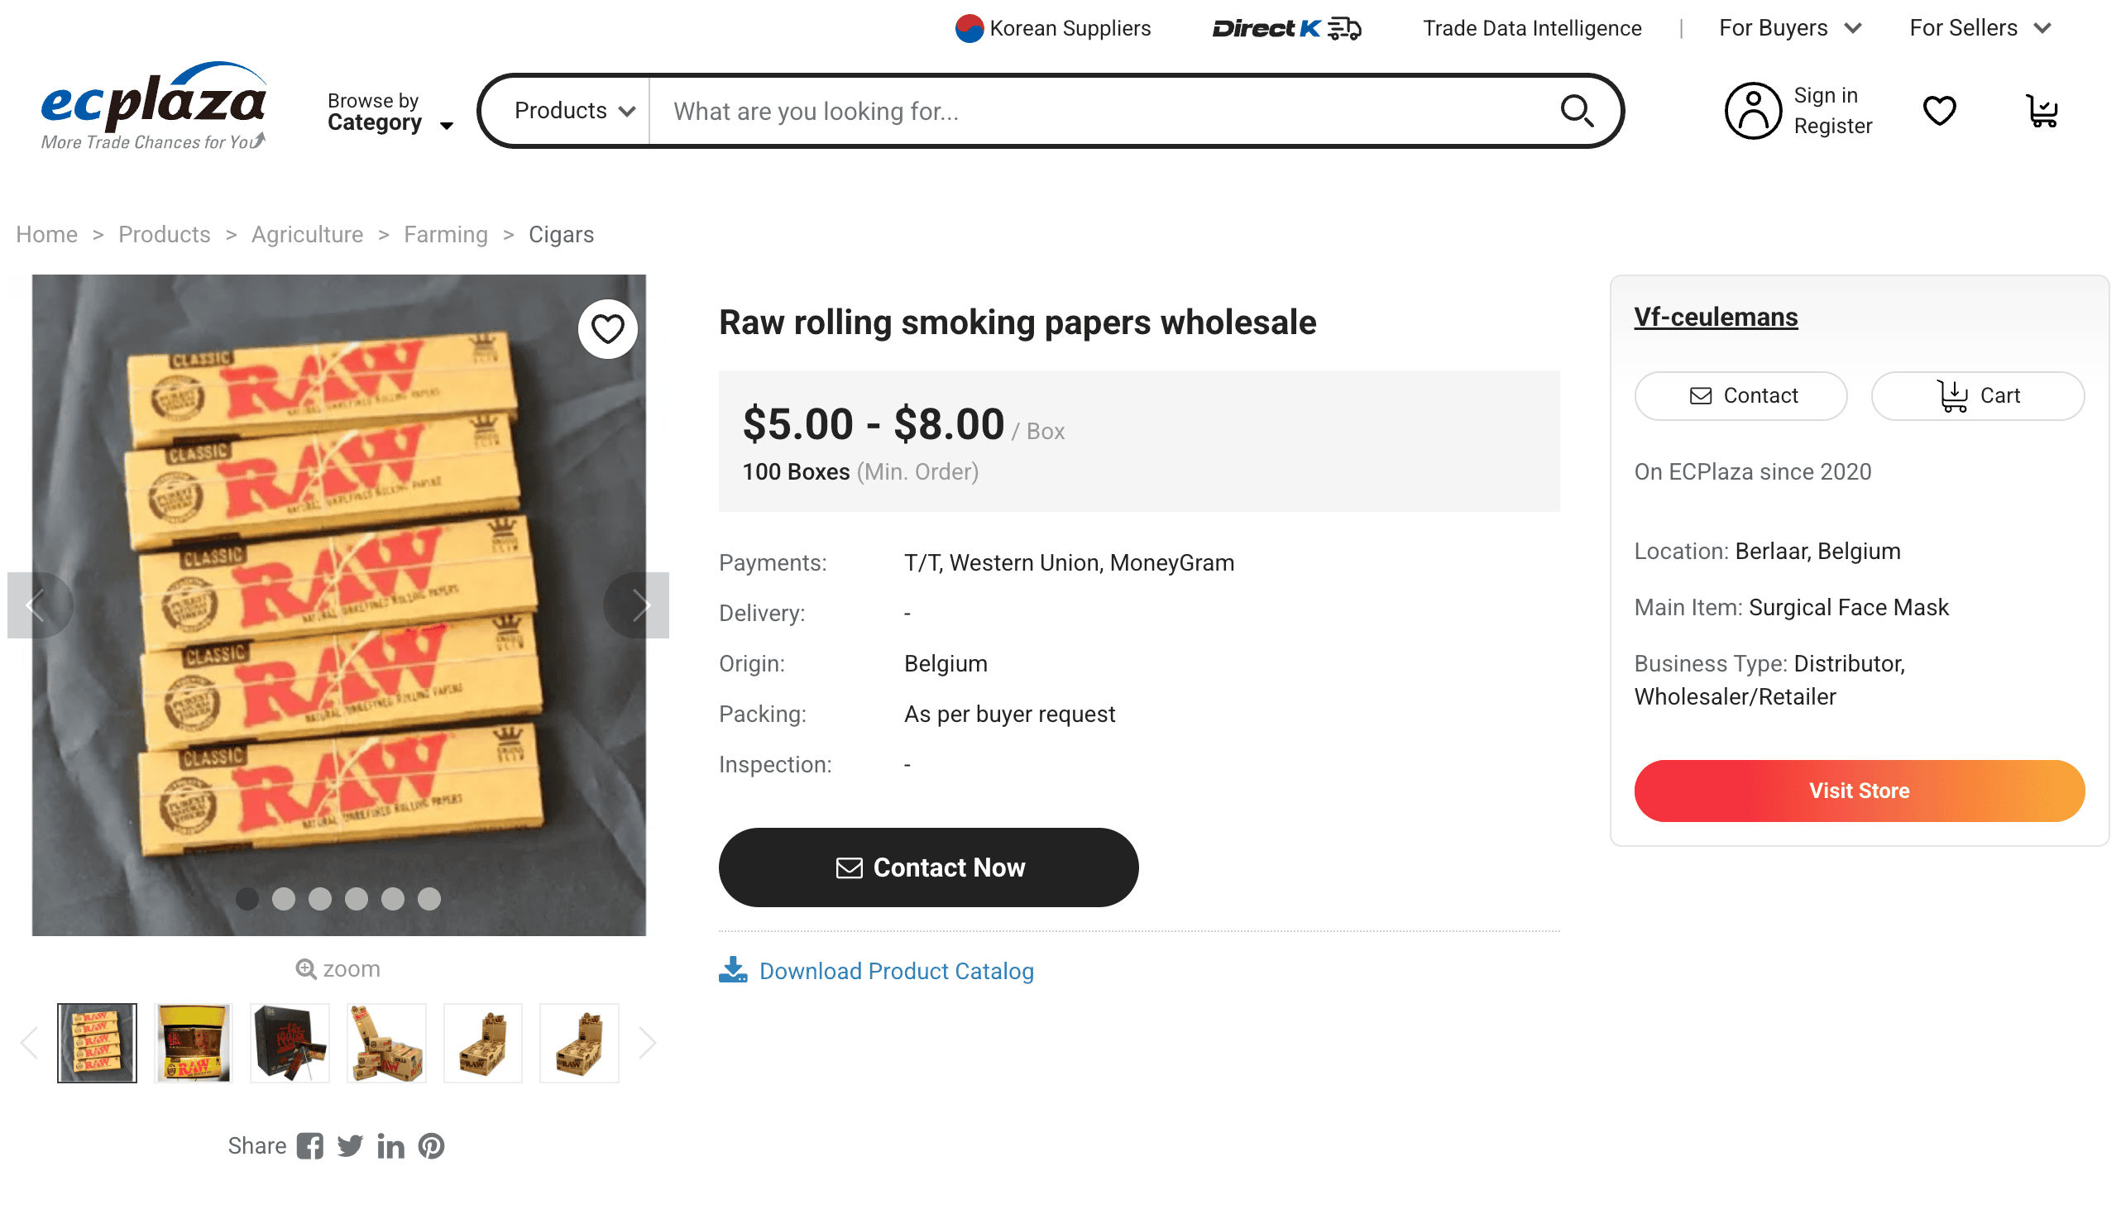The height and width of the screenshot is (1214, 2121).
Task: Favorite this product with heart on image
Action: pyautogui.click(x=607, y=329)
